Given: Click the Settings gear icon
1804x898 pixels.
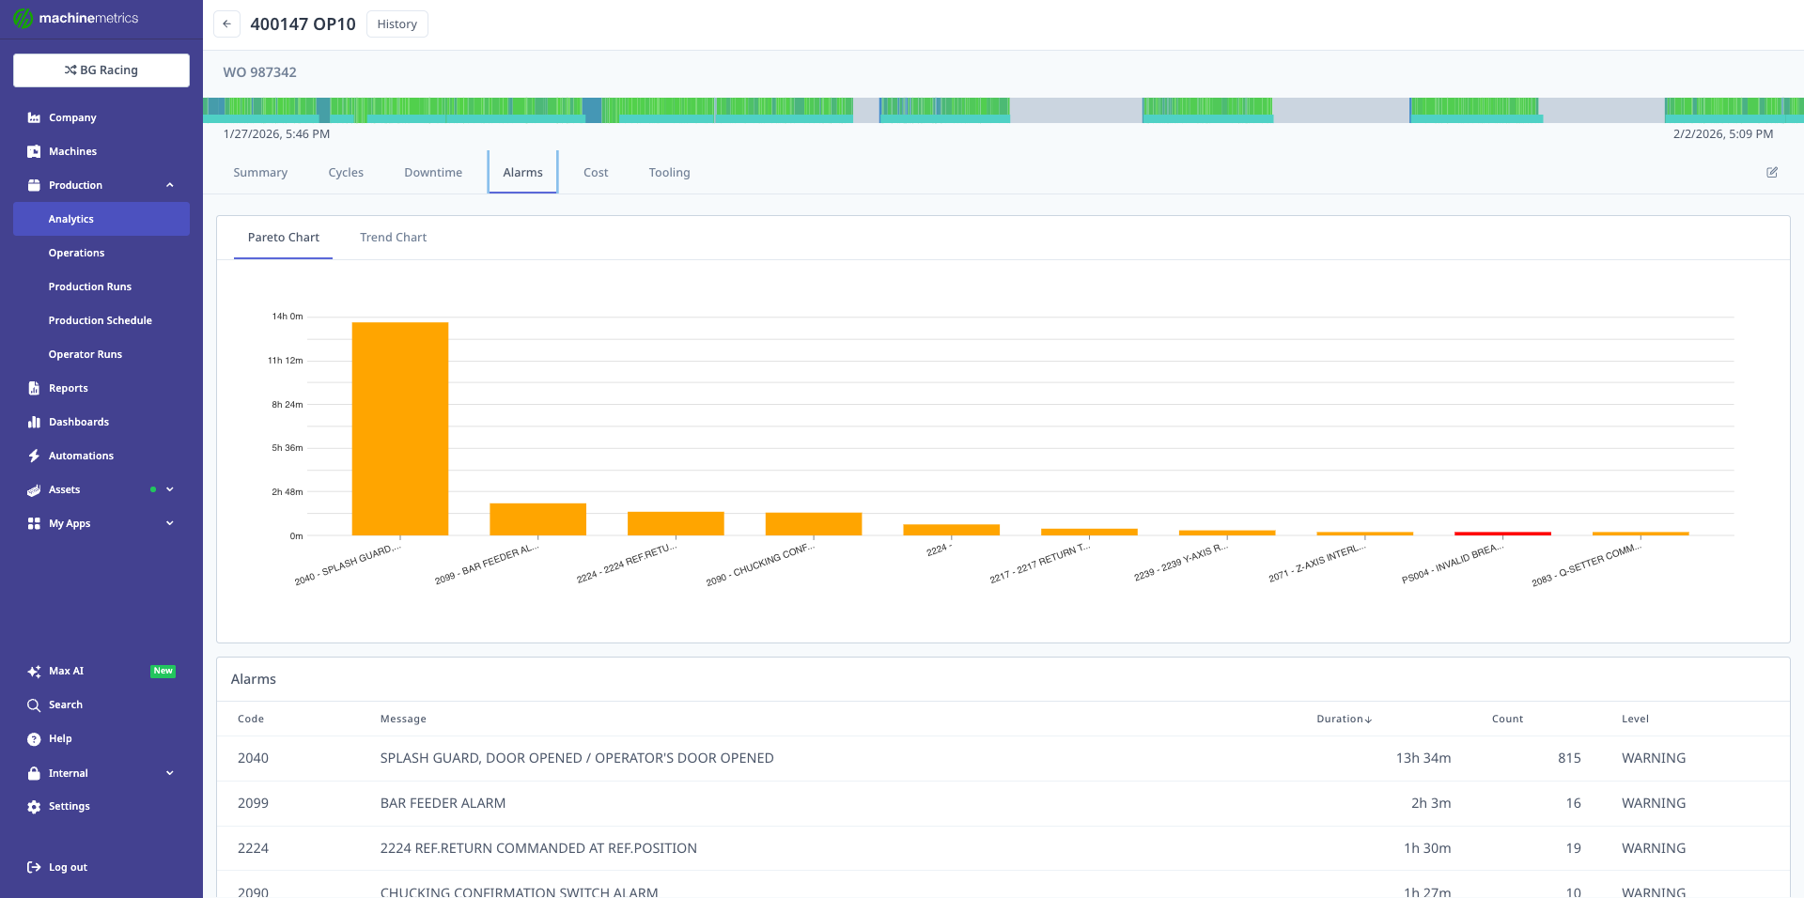Looking at the screenshot, I should pyautogui.click(x=33, y=805).
